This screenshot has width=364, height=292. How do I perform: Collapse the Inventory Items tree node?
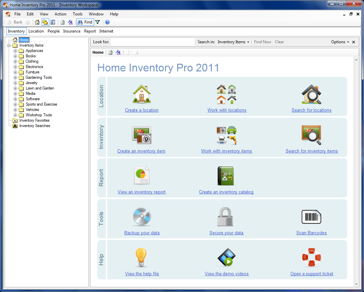coord(9,46)
